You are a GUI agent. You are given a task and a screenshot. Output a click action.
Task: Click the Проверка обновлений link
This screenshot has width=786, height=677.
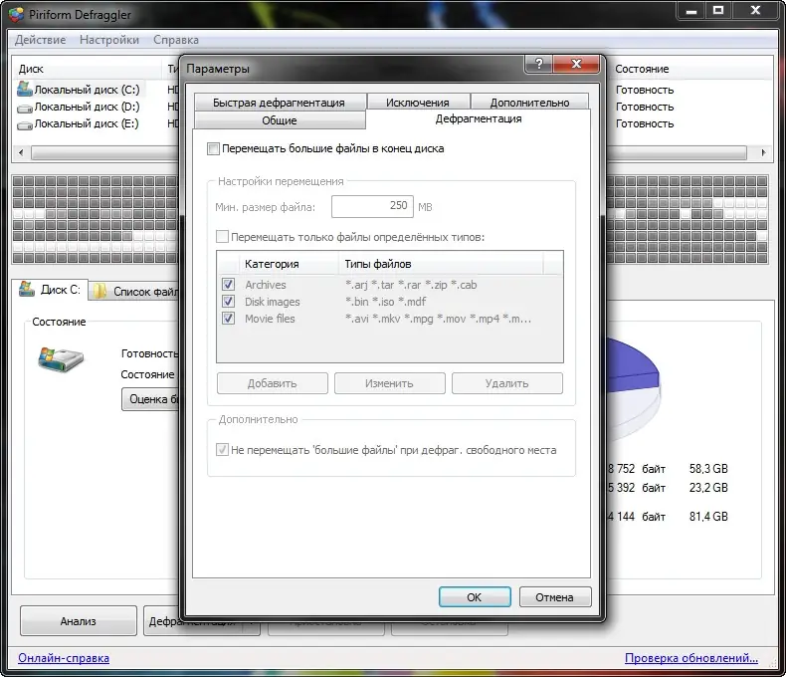691,658
